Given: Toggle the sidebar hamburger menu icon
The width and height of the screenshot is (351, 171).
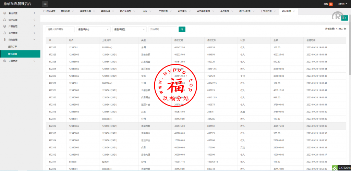Looking at the screenshot, I should 45,4.
